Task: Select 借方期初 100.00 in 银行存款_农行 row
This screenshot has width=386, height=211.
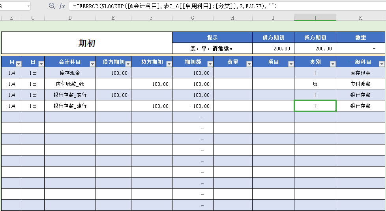Action: coord(114,95)
